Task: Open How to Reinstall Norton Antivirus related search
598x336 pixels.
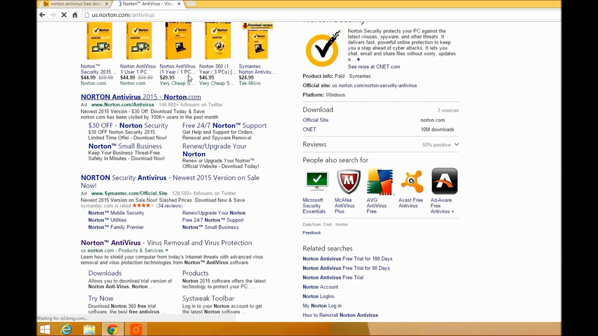Action: 340,315
